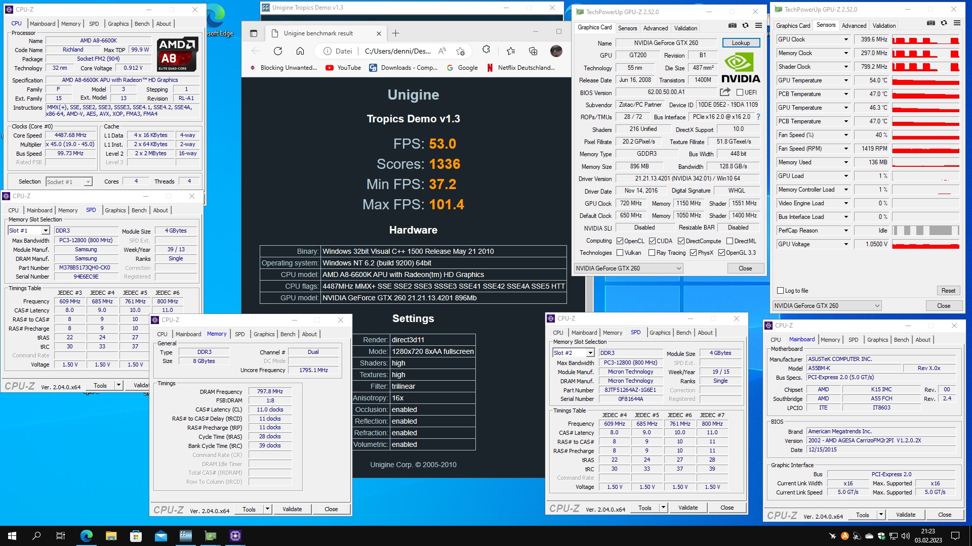The height and width of the screenshot is (546, 972).
Task: Click the refresh icon in GPU-Z Sensors window
Action: pos(944,23)
